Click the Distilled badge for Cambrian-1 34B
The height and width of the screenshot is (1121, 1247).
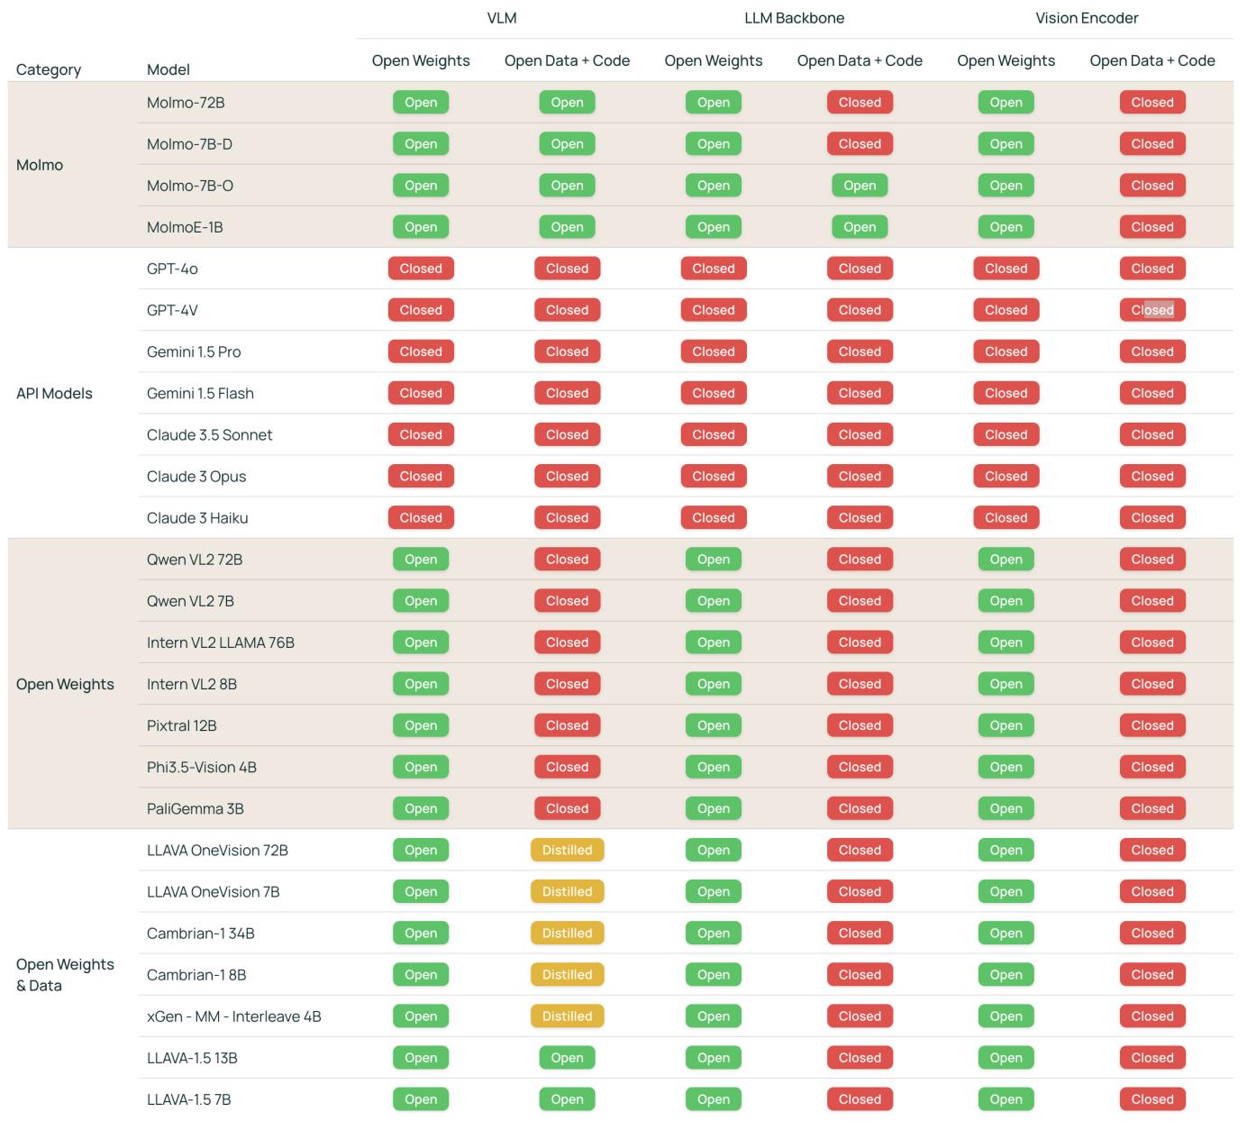[567, 933]
